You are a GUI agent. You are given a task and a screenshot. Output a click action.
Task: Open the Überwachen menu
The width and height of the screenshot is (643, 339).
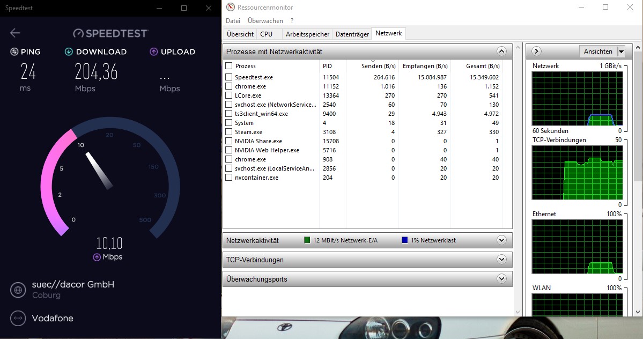265,21
